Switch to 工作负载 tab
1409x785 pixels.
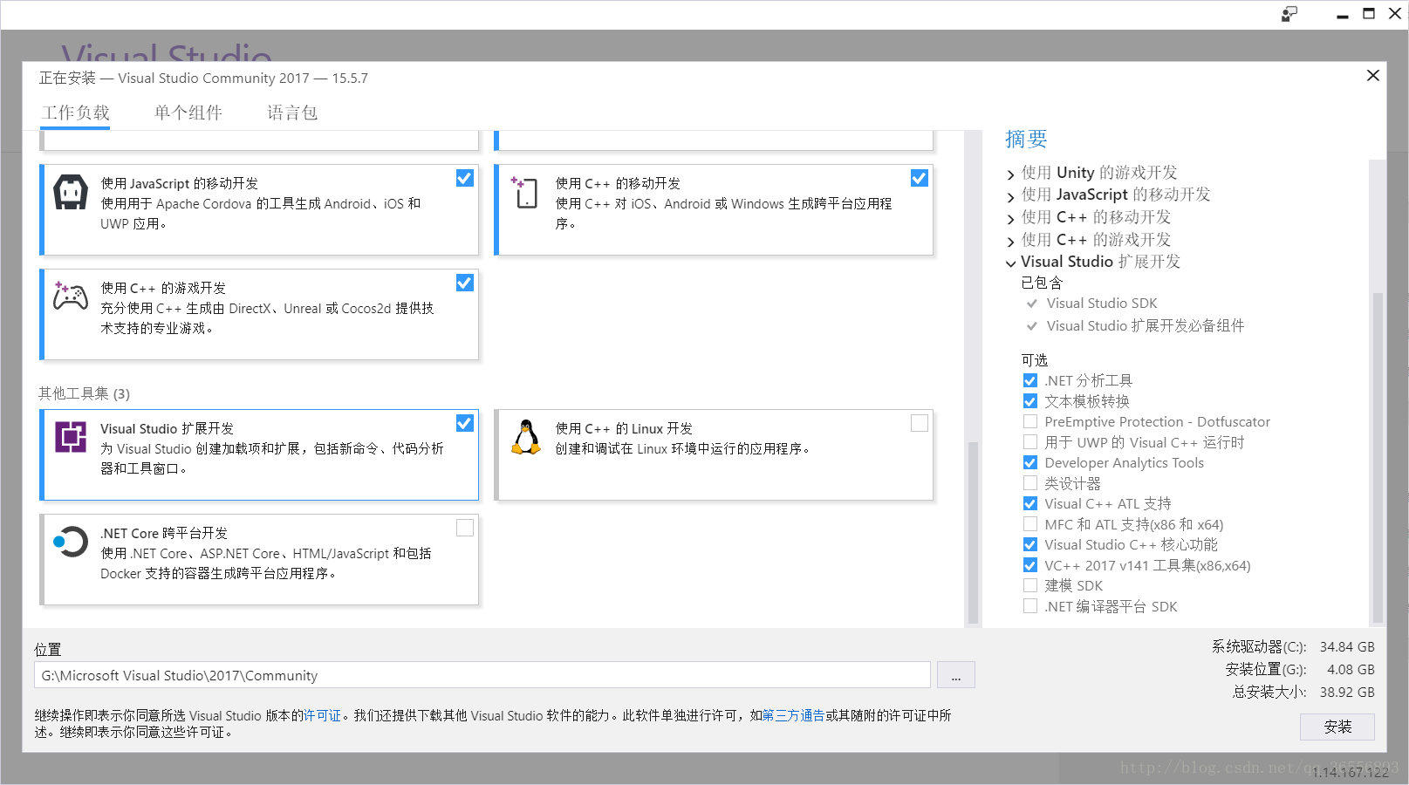[76, 113]
